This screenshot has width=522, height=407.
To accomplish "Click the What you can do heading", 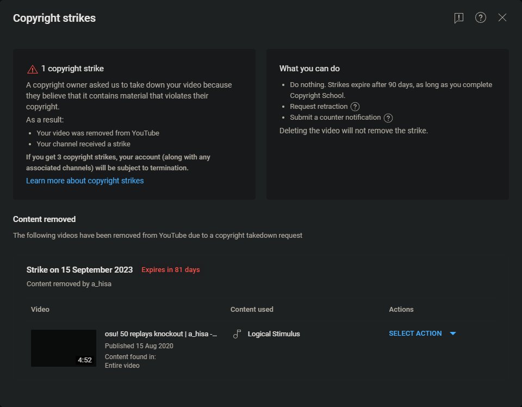I will click(309, 69).
